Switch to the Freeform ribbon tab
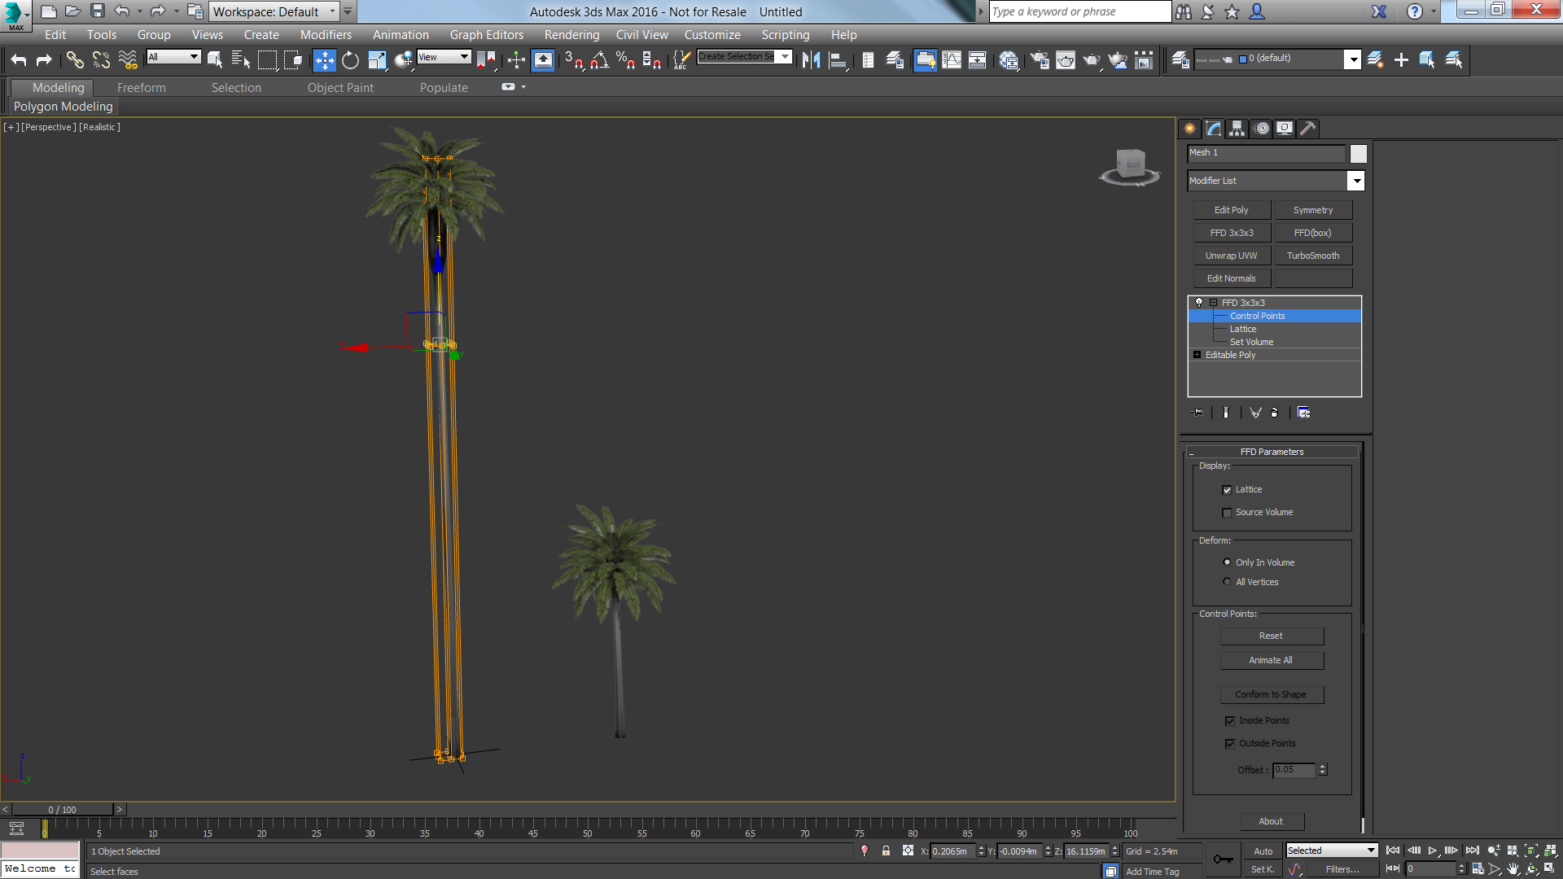Image resolution: width=1563 pixels, height=879 pixels. 141,88
